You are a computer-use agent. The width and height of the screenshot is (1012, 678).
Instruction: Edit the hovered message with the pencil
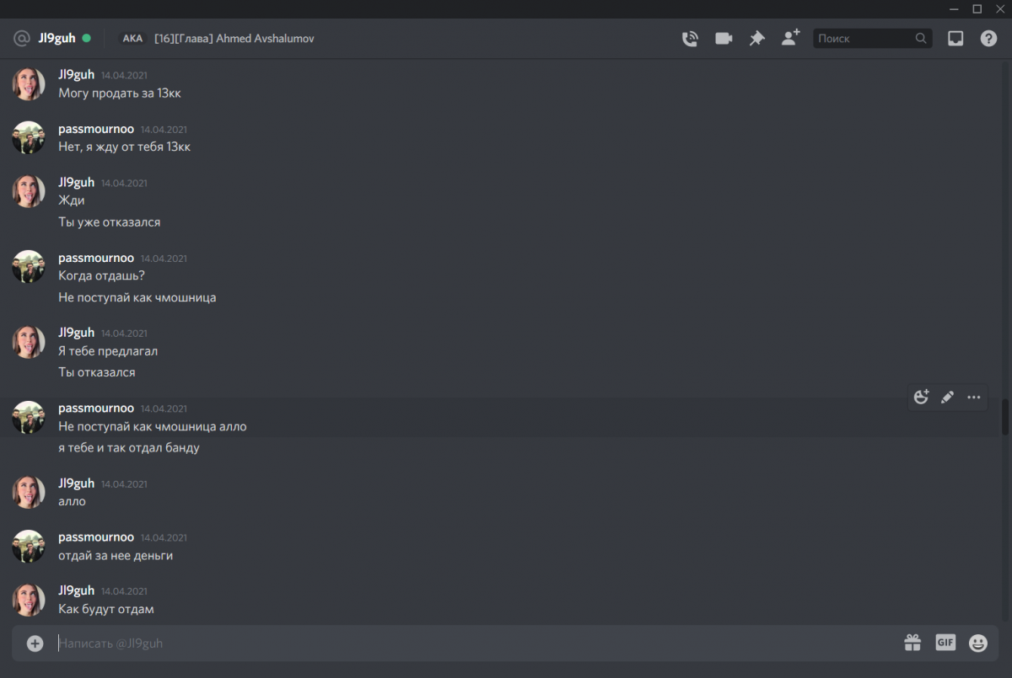click(947, 397)
